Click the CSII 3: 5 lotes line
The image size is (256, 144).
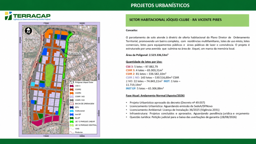pos(142,66)
